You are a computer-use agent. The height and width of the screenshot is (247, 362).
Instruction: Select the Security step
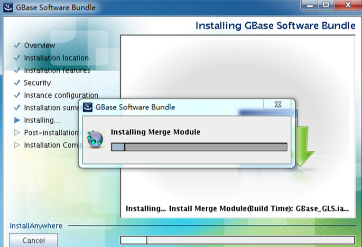coord(37,83)
